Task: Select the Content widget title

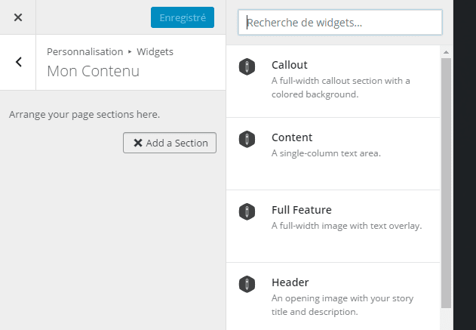Action: coord(292,137)
